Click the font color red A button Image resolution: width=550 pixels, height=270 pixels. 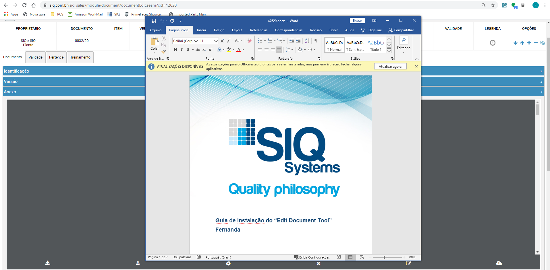tap(239, 50)
